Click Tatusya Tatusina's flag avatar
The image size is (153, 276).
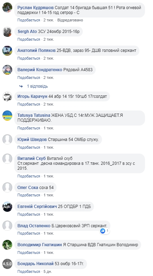7,115
